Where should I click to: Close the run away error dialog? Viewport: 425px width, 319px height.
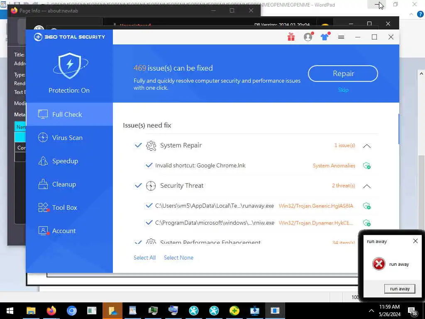point(415,241)
